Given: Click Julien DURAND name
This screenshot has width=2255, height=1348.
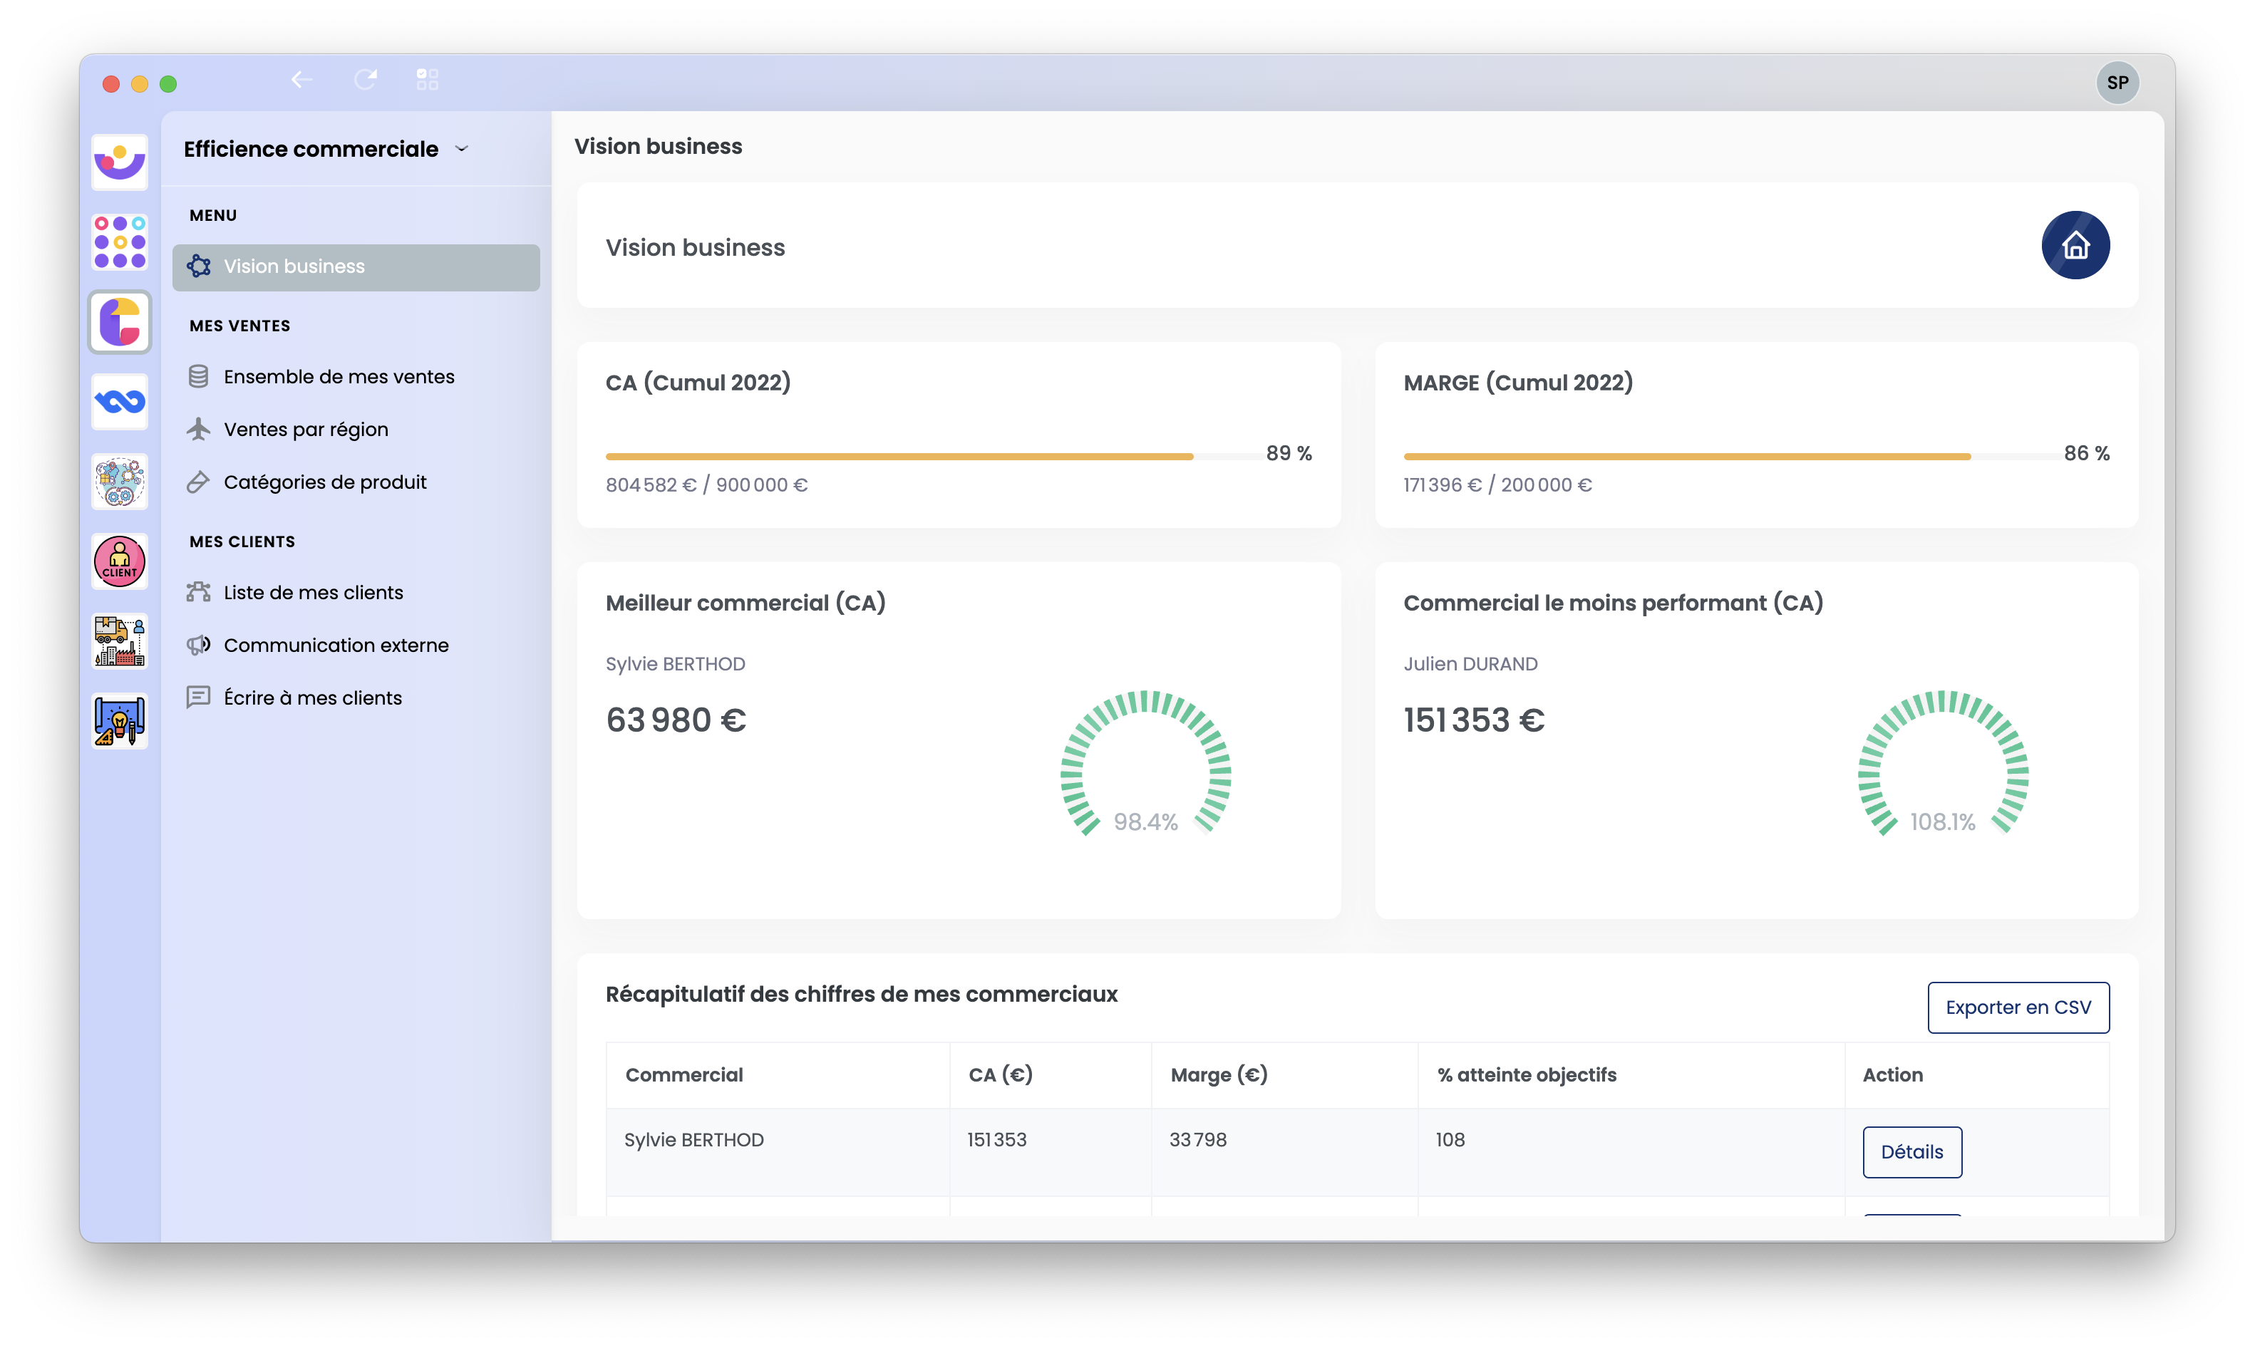Looking at the screenshot, I should pos(1470,664).
